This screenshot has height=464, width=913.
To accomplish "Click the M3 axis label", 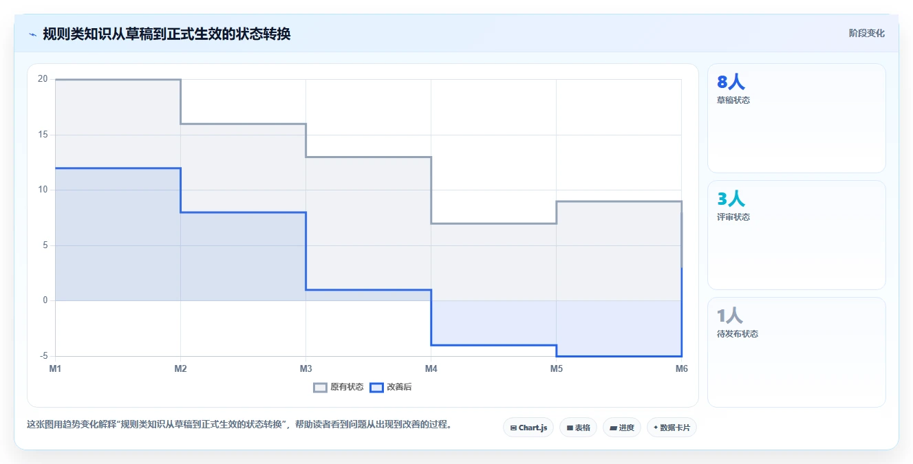I will (305, 369).
